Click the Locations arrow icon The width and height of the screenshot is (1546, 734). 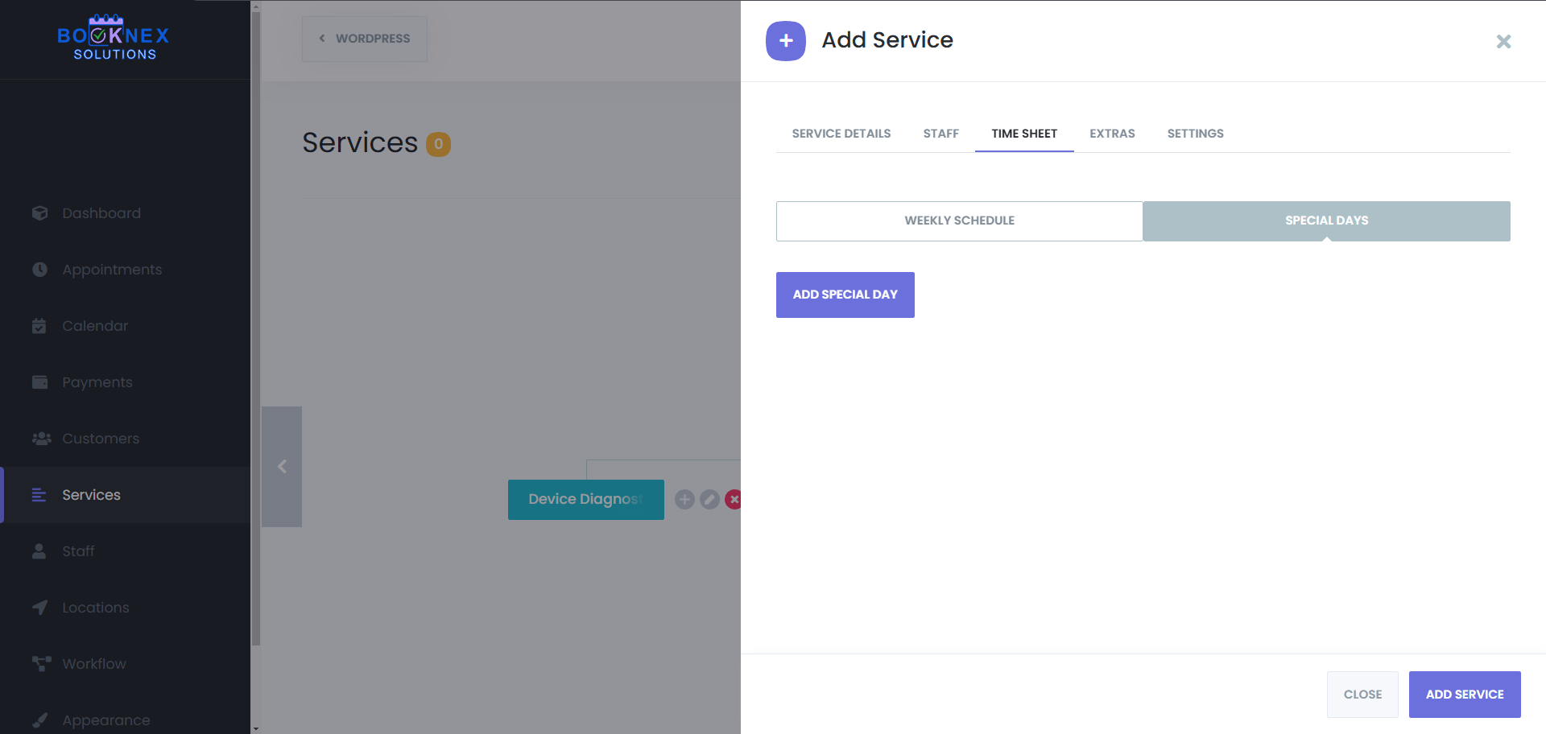click(39, 608)
